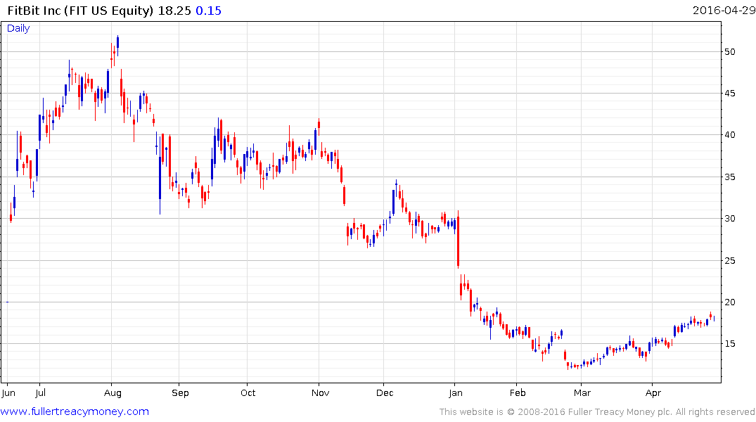Select the Sep month axis label

click(x=180, y=393)
